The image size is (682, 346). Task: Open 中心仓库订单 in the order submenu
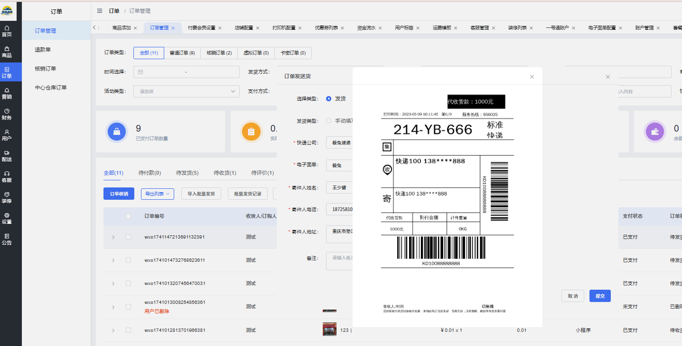click(x=51, y=88)
